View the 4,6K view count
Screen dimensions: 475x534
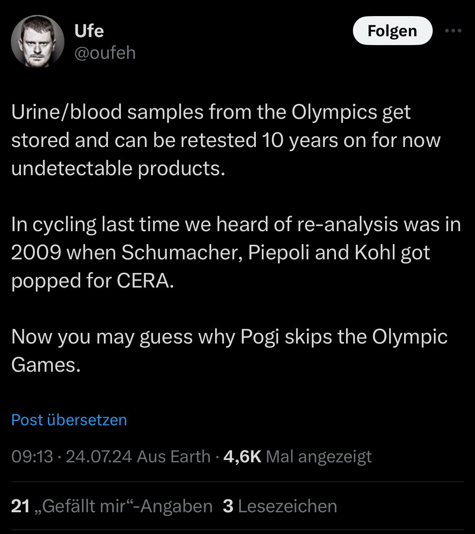(x=242, y=456)
